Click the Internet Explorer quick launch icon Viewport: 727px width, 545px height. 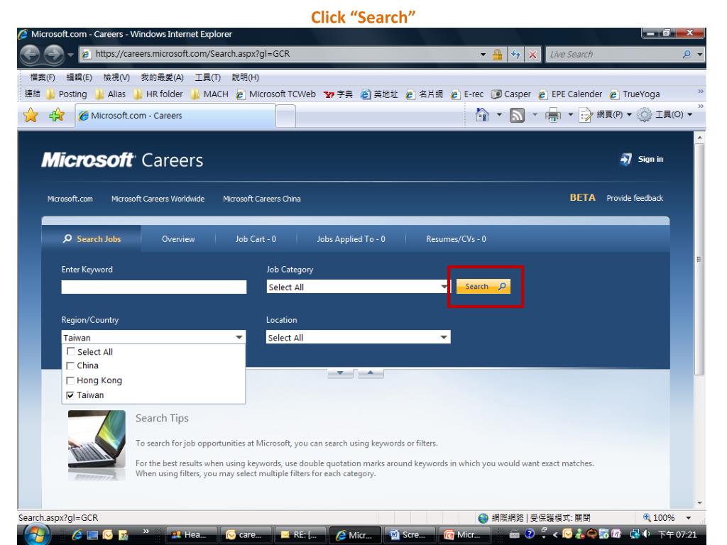coord(77,535)
